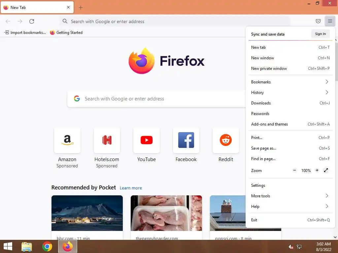Click the Recommended by Pocket heading
The image size is (338, 253).
point(84,187)
